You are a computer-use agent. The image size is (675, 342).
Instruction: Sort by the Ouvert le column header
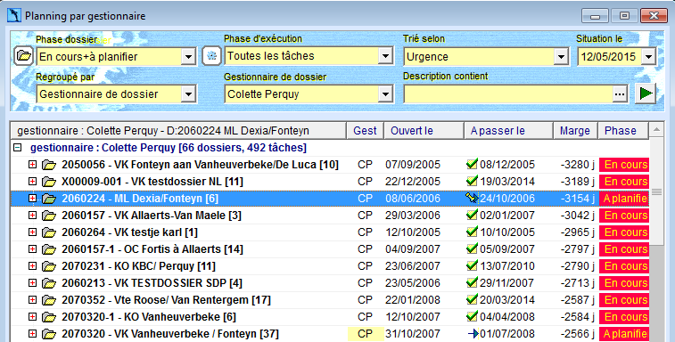[x=424, y=131]
